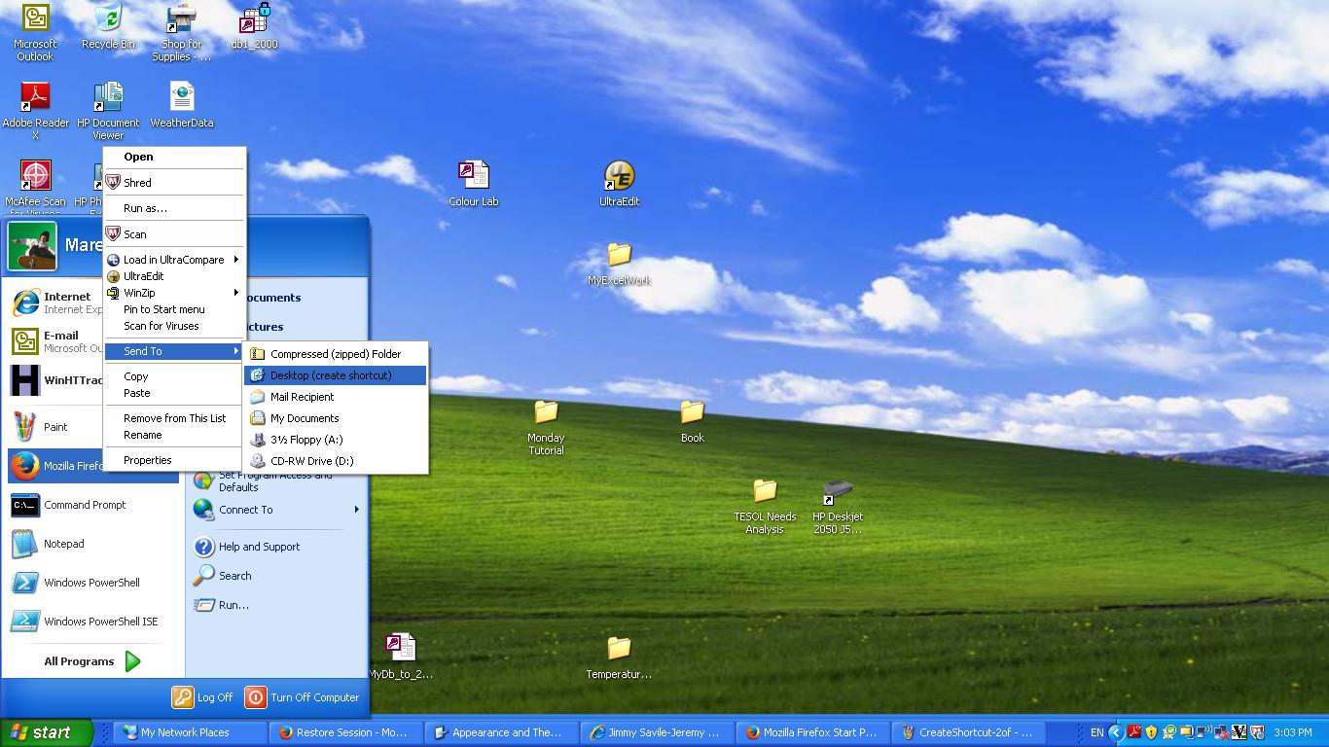Image resolution: width=1329 pixels, height=747 pixels.
Task: Select Desktop (create shortcut) in submenu
Action: coord(331,375)
